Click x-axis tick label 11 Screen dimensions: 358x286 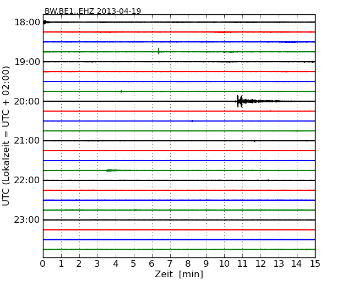coord(242,264)
